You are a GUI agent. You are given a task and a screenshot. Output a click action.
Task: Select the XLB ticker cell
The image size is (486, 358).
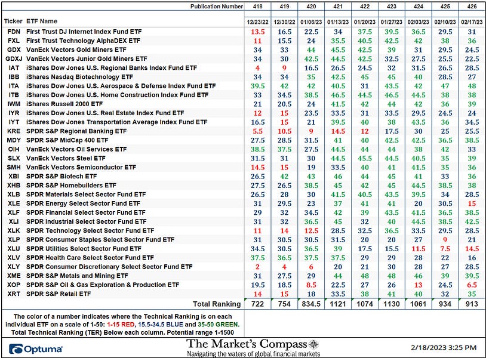tap(14, 195)
